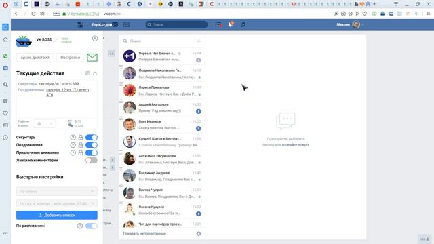Disable the Привлечение внимания switch
This screenshot has width=434, height=244.
tap(92, 152)
